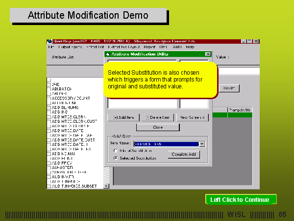Viewport: 294px width, 221px height.
Task: Open the Help menu
Action: [190, 47]
